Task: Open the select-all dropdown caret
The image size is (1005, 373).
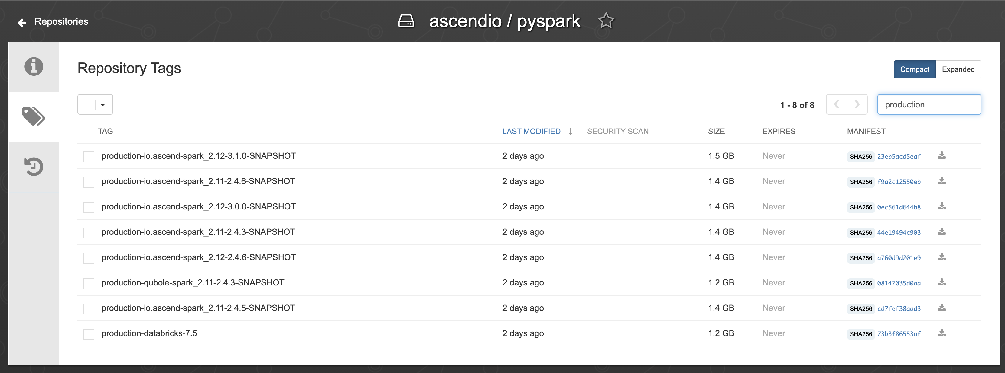Action: pyautogui.click(x=102, y=105)
